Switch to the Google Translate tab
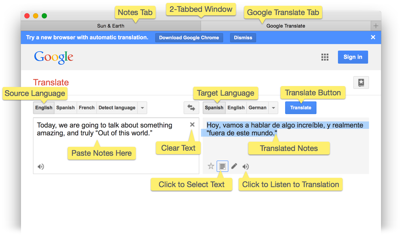 286,26
